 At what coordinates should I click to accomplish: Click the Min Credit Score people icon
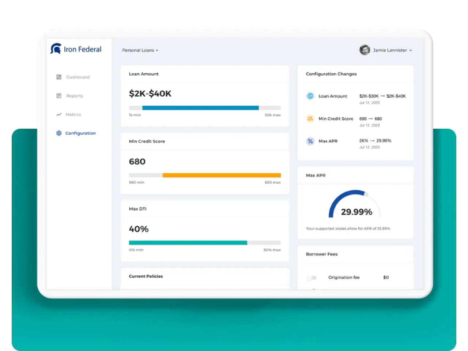310,119
